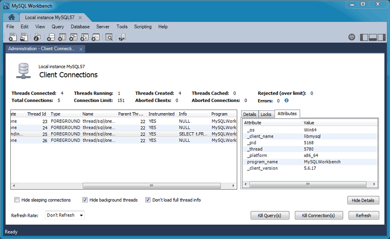The image size is (390, 239).
Task: Click the create new schema icon
Action: click(x=51, y=37)
